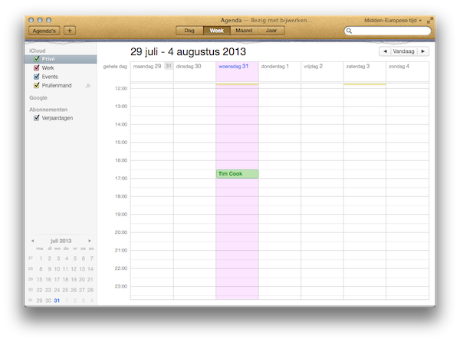
Task: Toggle the Events calendar checkbox
Action: 36,77
